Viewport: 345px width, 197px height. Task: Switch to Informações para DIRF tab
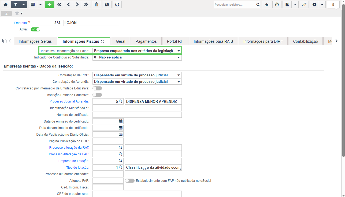(263, 41)
